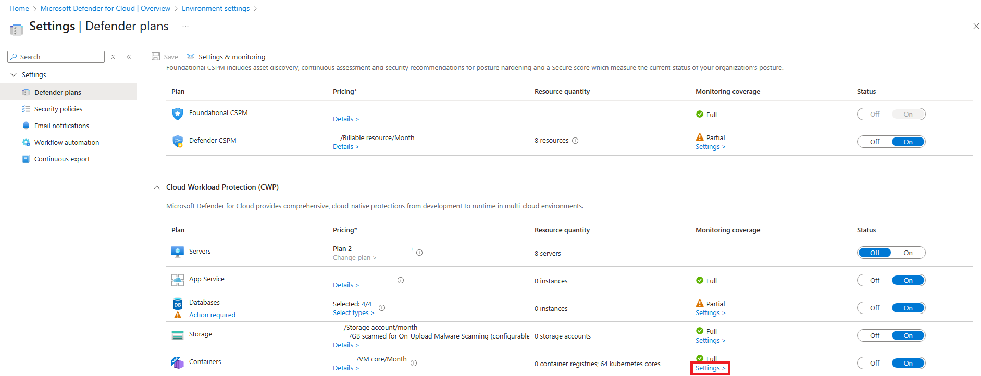The image size is (981, 376).
Task: Collapse the Cloud Workload Protection (CWP) section
Action: coord(157,187)
